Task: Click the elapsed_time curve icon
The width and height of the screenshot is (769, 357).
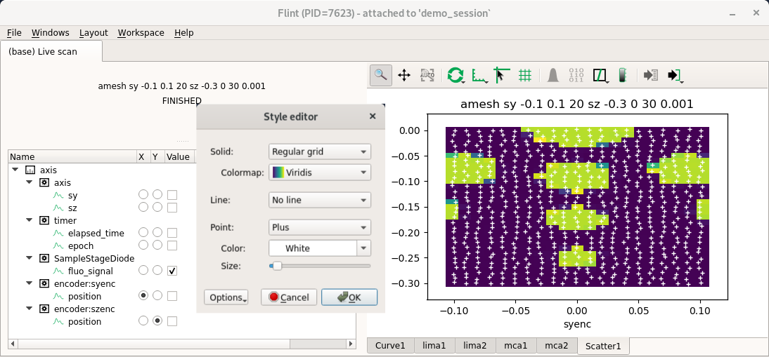Action: (59, 234)
